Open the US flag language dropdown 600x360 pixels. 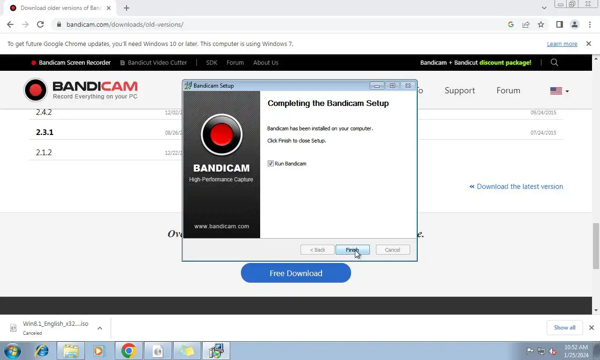coord(559,91)
